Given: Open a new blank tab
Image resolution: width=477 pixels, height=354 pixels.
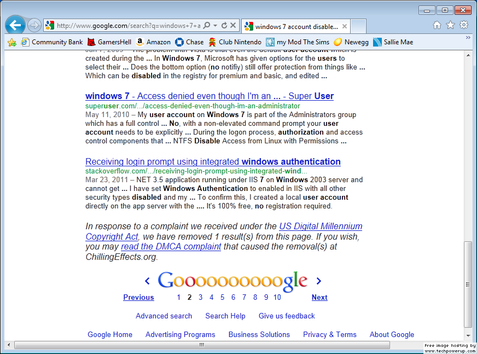Looking at the screenshot, I should 358,26.
